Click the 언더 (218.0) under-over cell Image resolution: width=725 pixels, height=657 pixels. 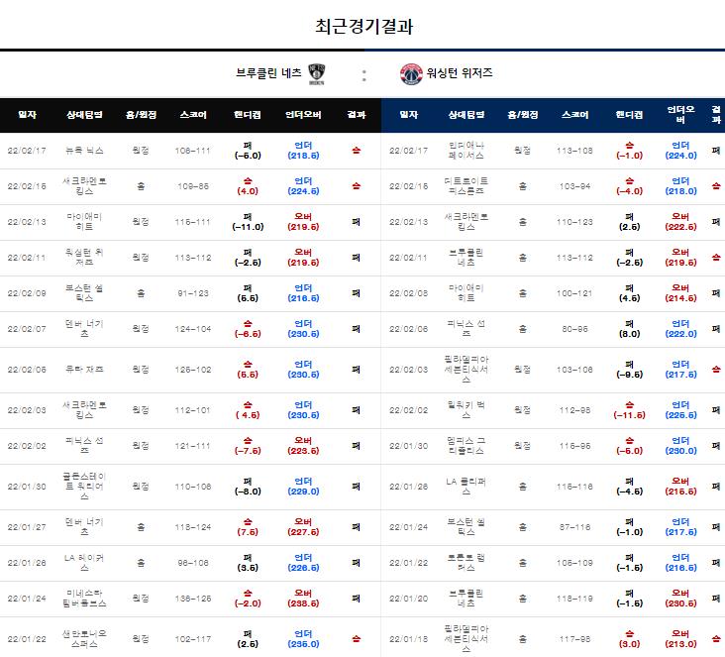tap(680, 186)
